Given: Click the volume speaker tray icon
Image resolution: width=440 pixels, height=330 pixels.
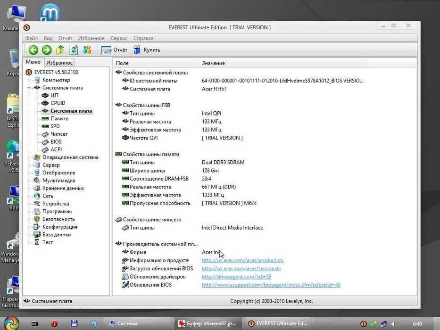Looking at the screenshot, I should (394, 324).
